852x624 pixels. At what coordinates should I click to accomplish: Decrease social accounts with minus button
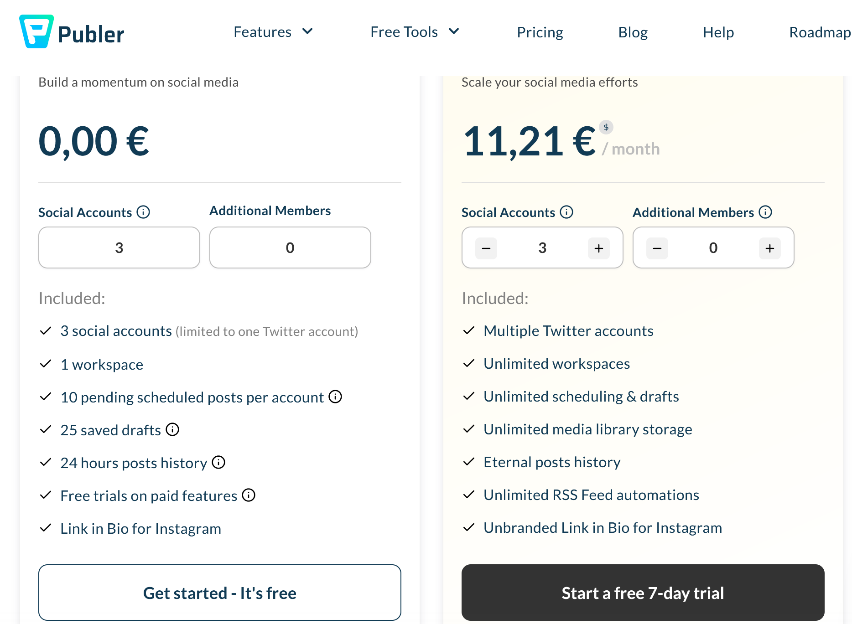click(x=486, y=248)
